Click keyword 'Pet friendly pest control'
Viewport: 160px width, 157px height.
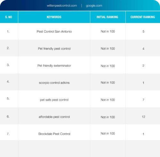[54, 49]
